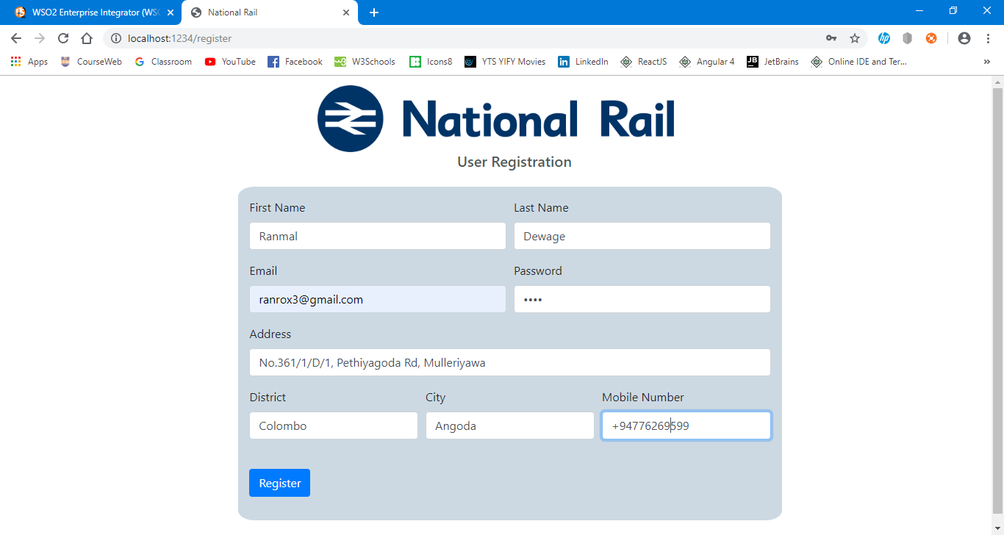Screen dimensions: 1004x535
Task: Click the Register button
Action: coord(279,483)
